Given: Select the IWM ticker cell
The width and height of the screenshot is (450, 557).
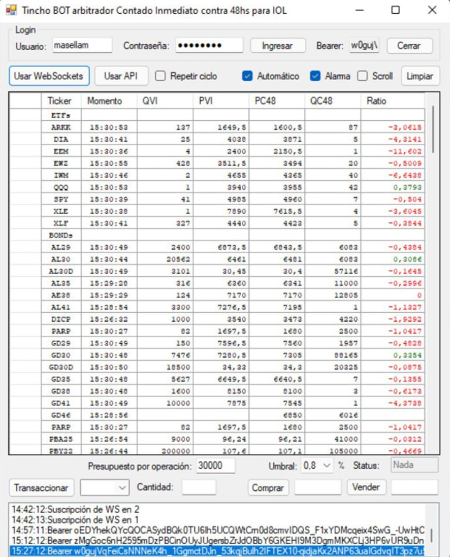Looking at the screenshot, I should click(x=61, y=176).
